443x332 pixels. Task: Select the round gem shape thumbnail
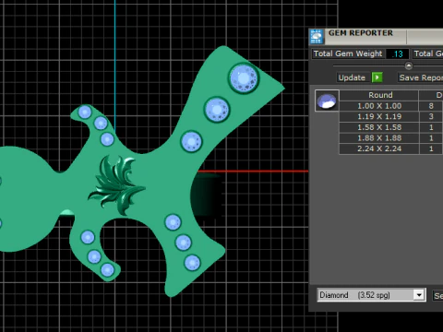point(327,101)
